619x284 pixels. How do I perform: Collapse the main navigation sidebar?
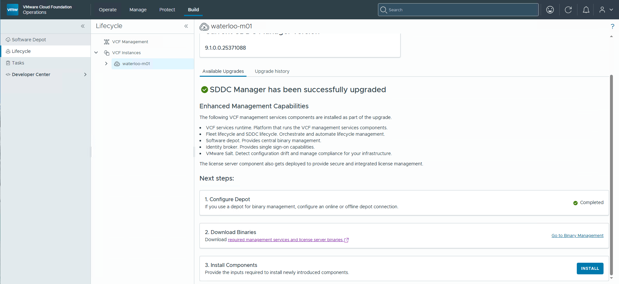pos(83,26)
